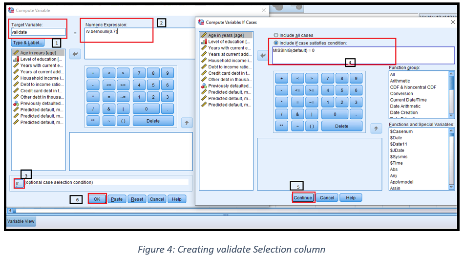Select the Include all cases option
This screenshot has height=258, width=463.
point(276,35)
